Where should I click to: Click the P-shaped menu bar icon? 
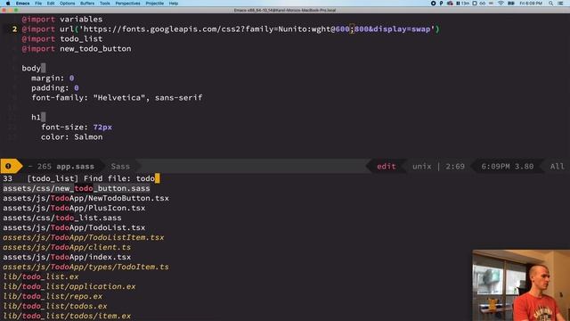point(442,4)
